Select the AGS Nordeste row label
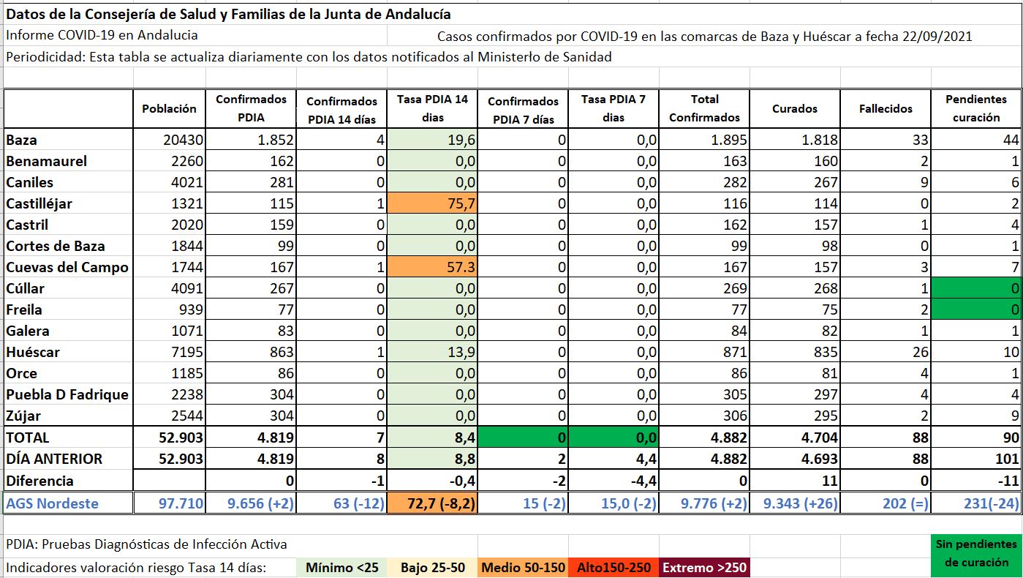Screen dimensions: 1023x578 click(x=69, y=503)
